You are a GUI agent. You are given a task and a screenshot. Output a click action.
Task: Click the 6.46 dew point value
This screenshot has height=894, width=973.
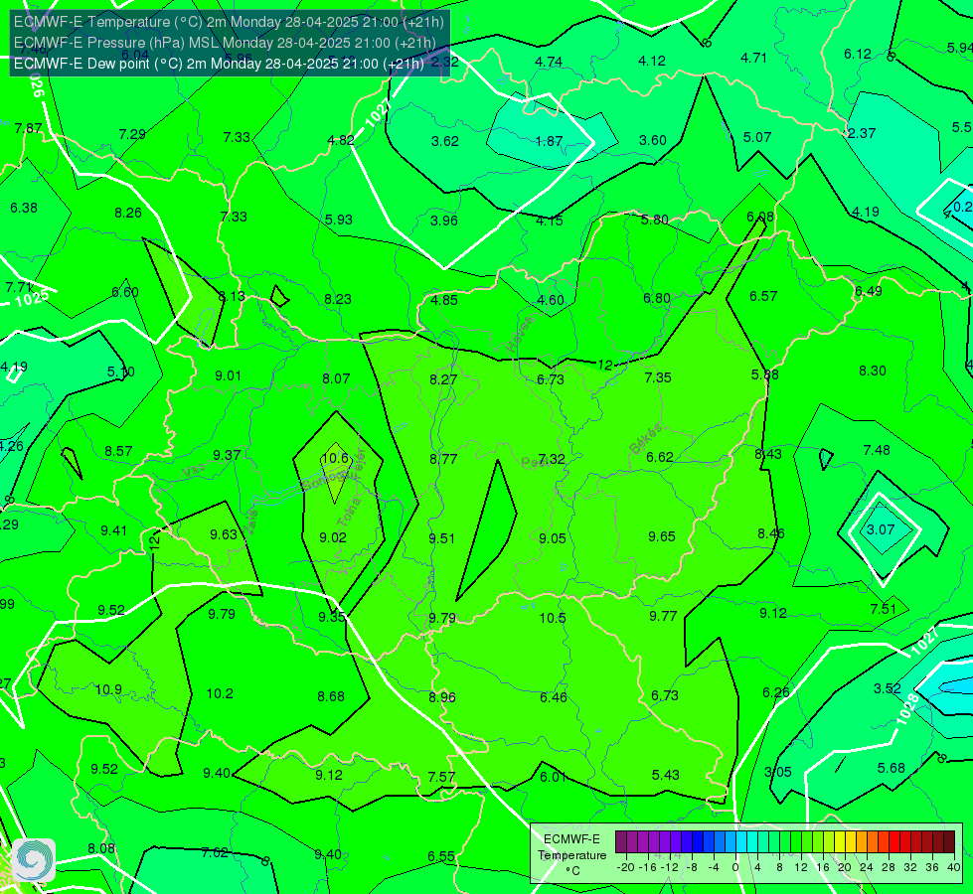point(554,697)
